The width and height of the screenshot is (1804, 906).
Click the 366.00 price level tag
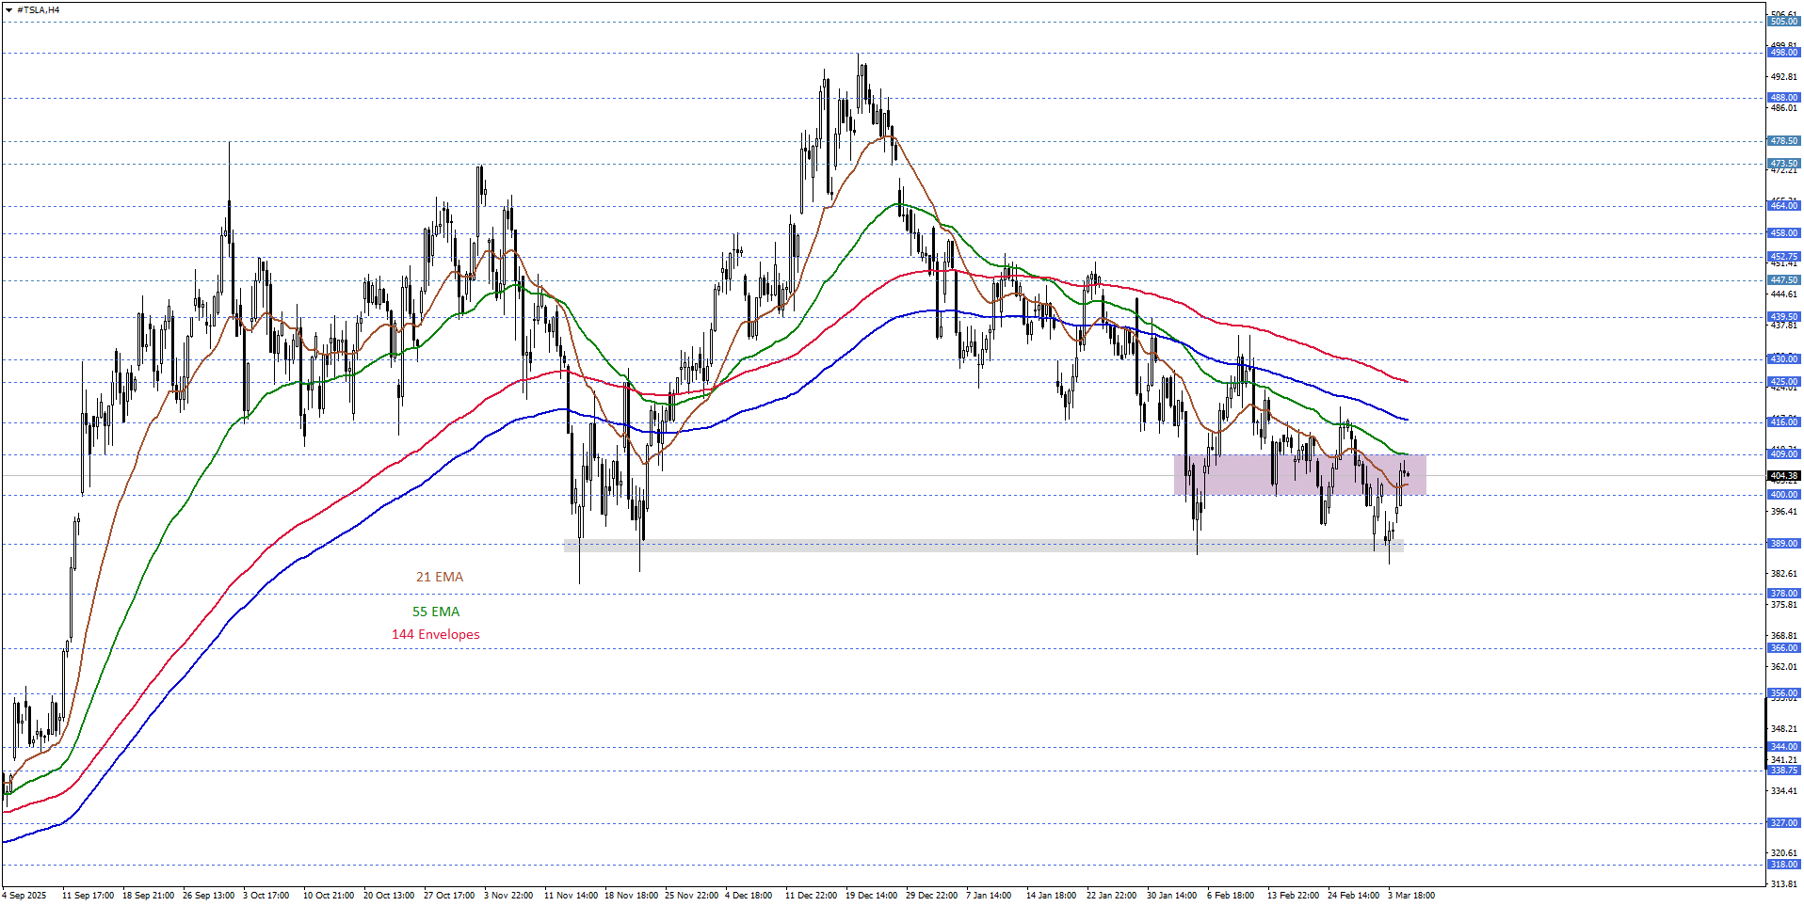tap(1783, 648)
